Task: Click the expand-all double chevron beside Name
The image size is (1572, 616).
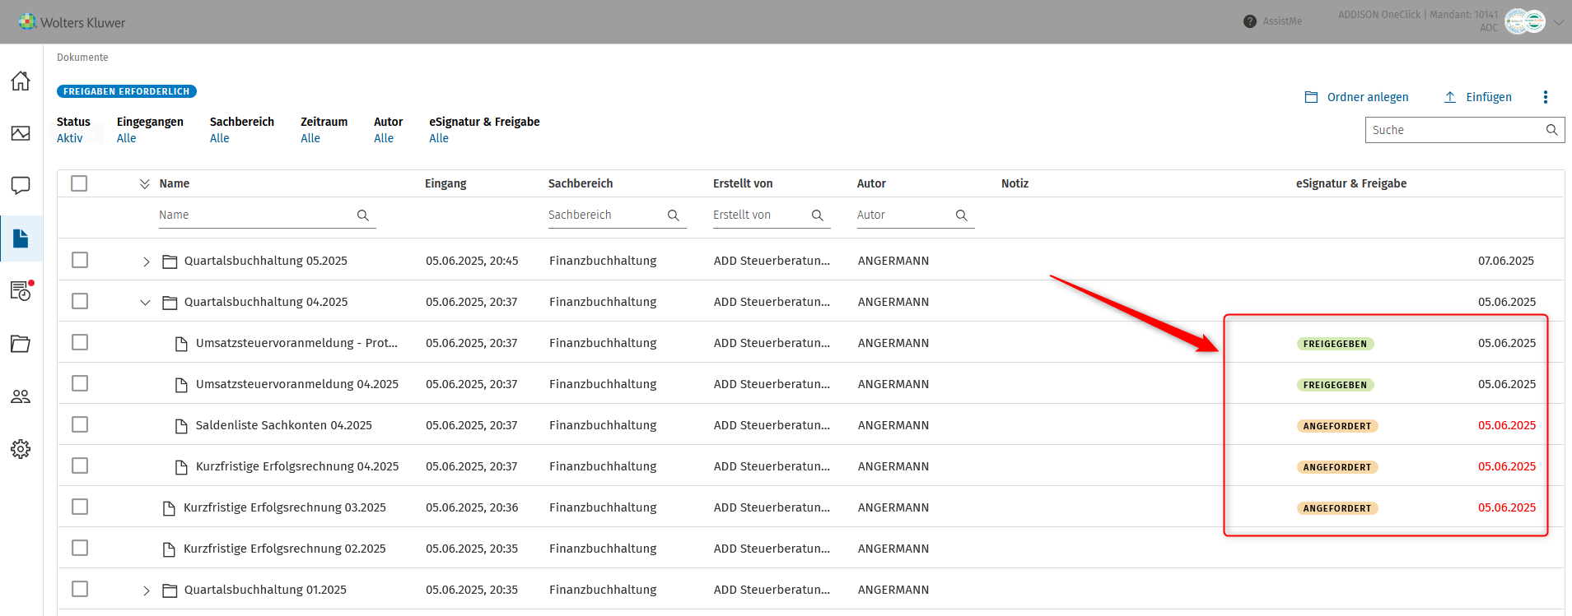Action: 145,184
